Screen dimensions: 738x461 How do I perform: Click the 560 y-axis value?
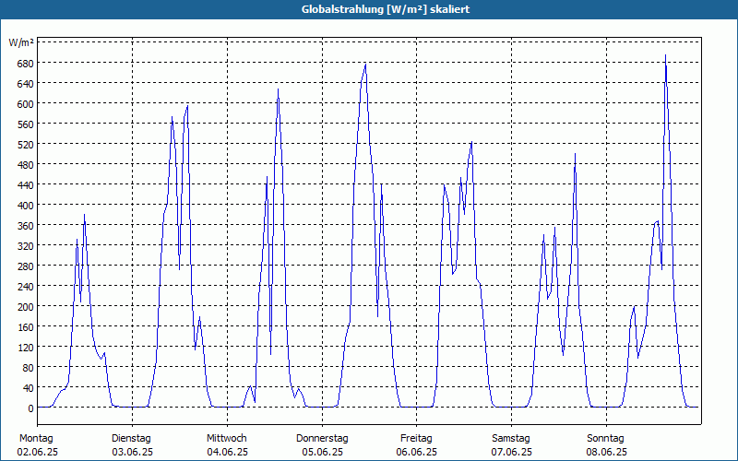[25, 124]
